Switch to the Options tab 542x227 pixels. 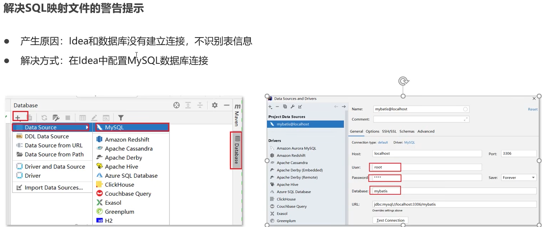(x=373, y=131)
